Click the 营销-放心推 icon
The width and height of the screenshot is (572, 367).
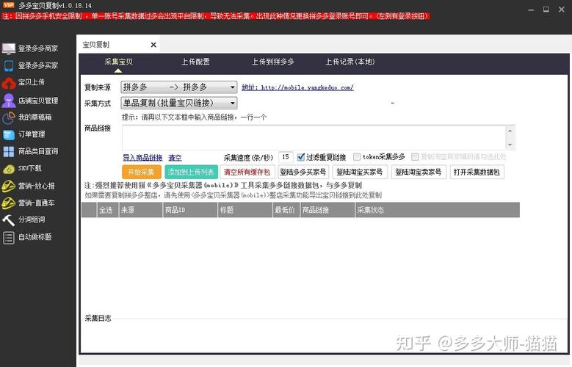[x=8, y=186]
